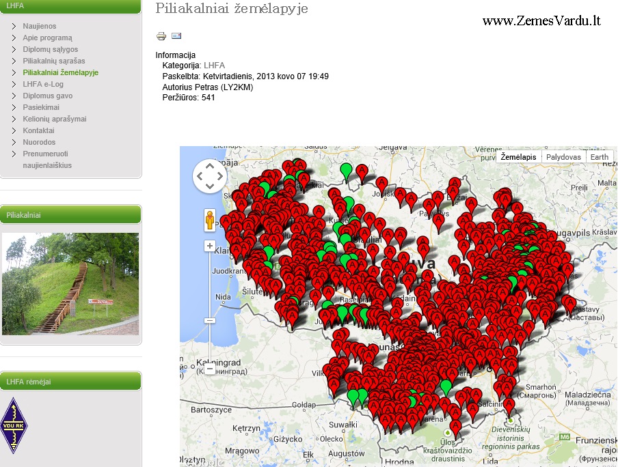Click the Bartoszyce label on the map

click(x=211, y=410)
